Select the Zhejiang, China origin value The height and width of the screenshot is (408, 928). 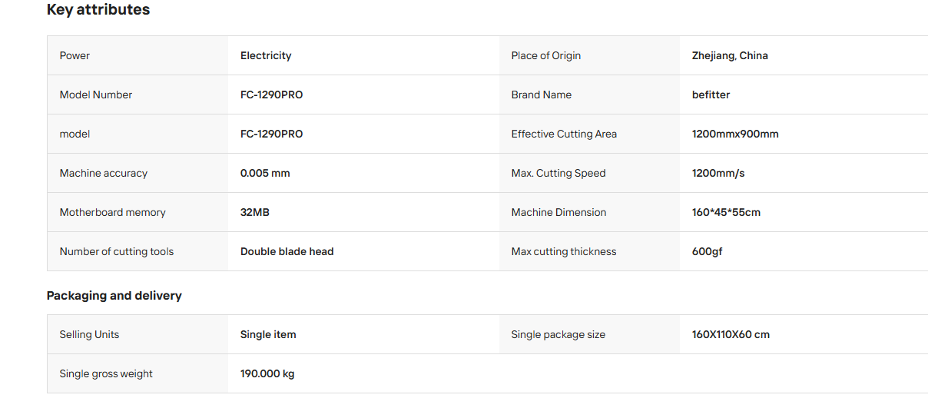[730, 55]
